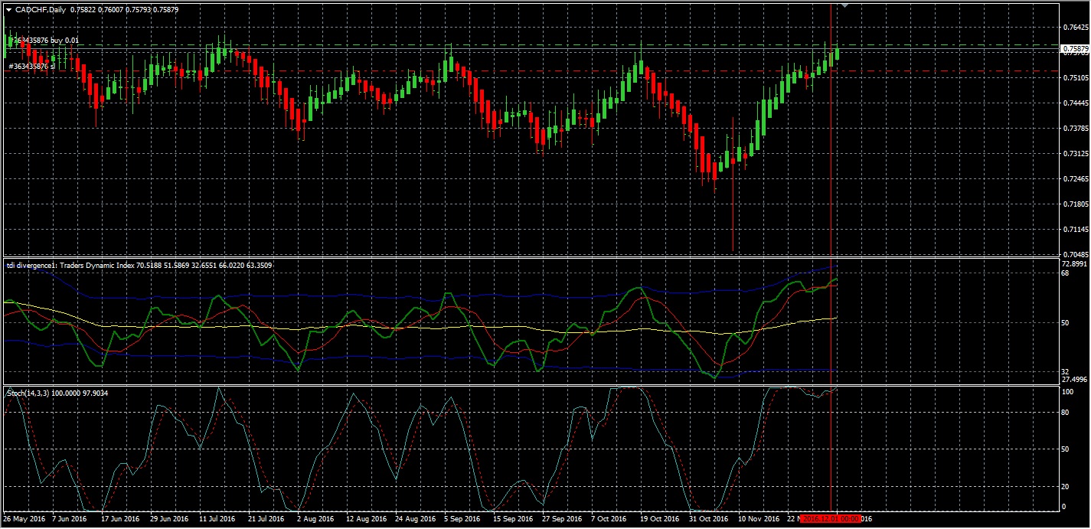The height and width of the screenshot is (529, 1091).
Task: Click the 5 Sep 2016 date label
Action: 462,519
